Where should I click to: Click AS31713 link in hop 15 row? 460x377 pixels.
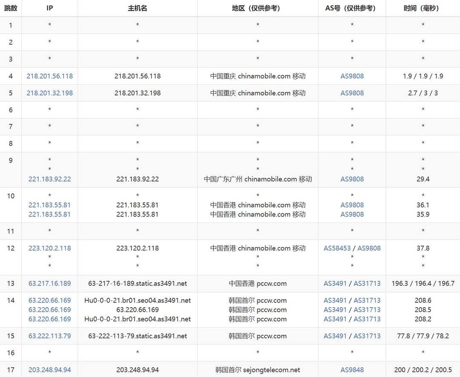367,336
